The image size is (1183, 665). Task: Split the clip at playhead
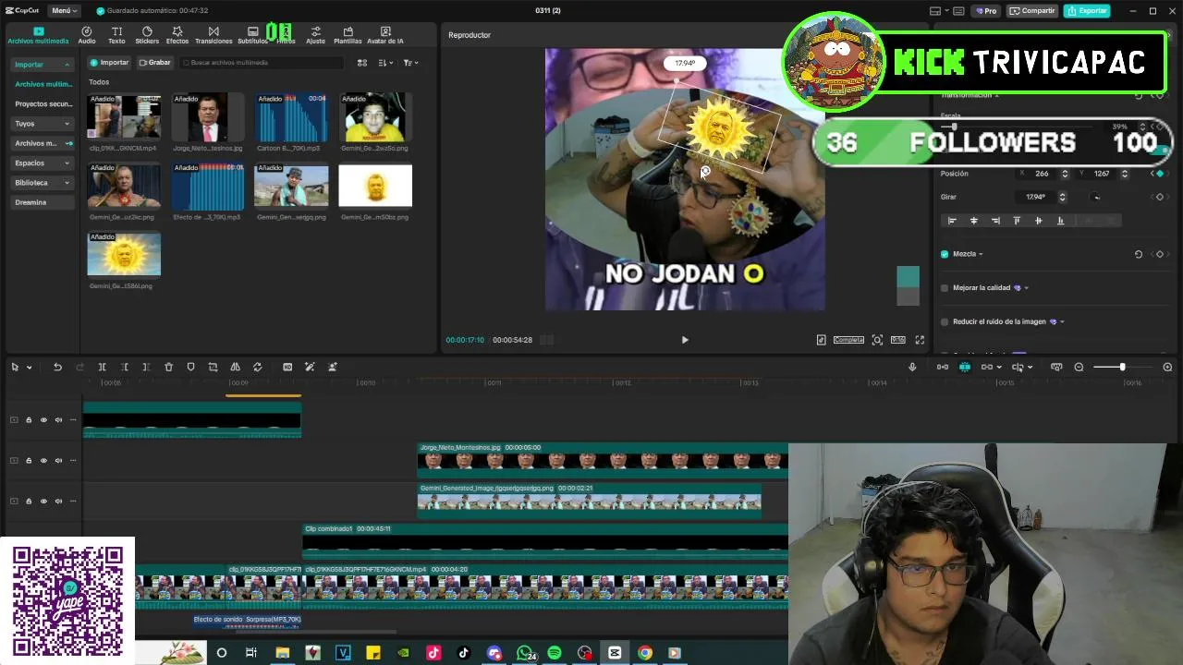[x=102, y=368]
